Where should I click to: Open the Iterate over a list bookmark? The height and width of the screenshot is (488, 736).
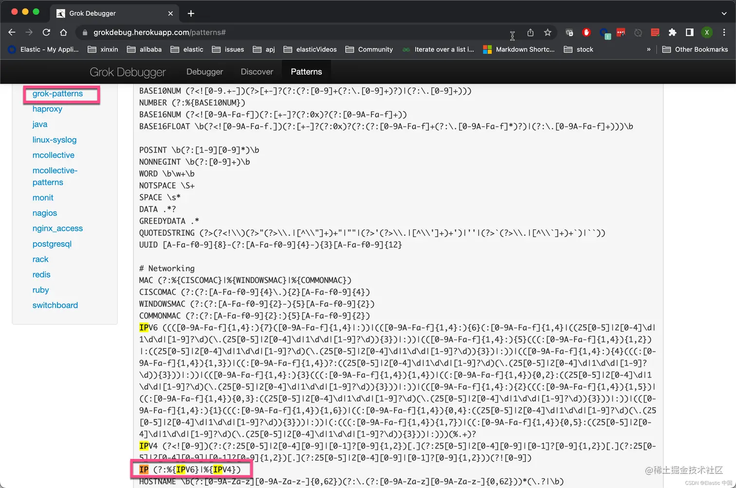coord(438,49)
